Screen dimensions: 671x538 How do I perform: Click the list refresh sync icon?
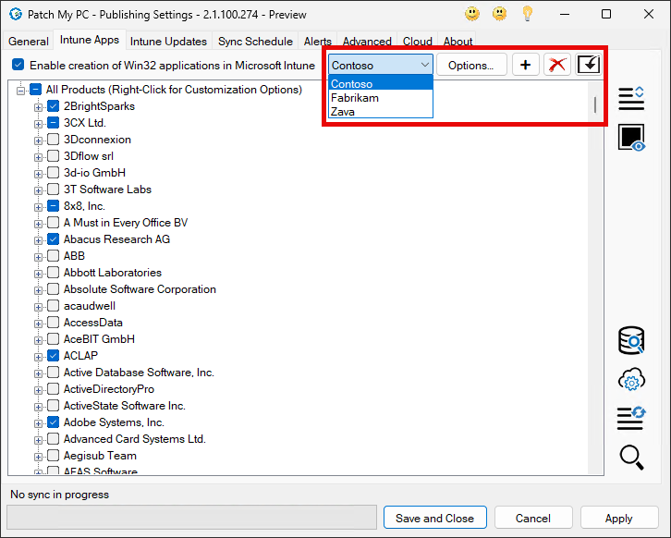click(x=631, y=418)
